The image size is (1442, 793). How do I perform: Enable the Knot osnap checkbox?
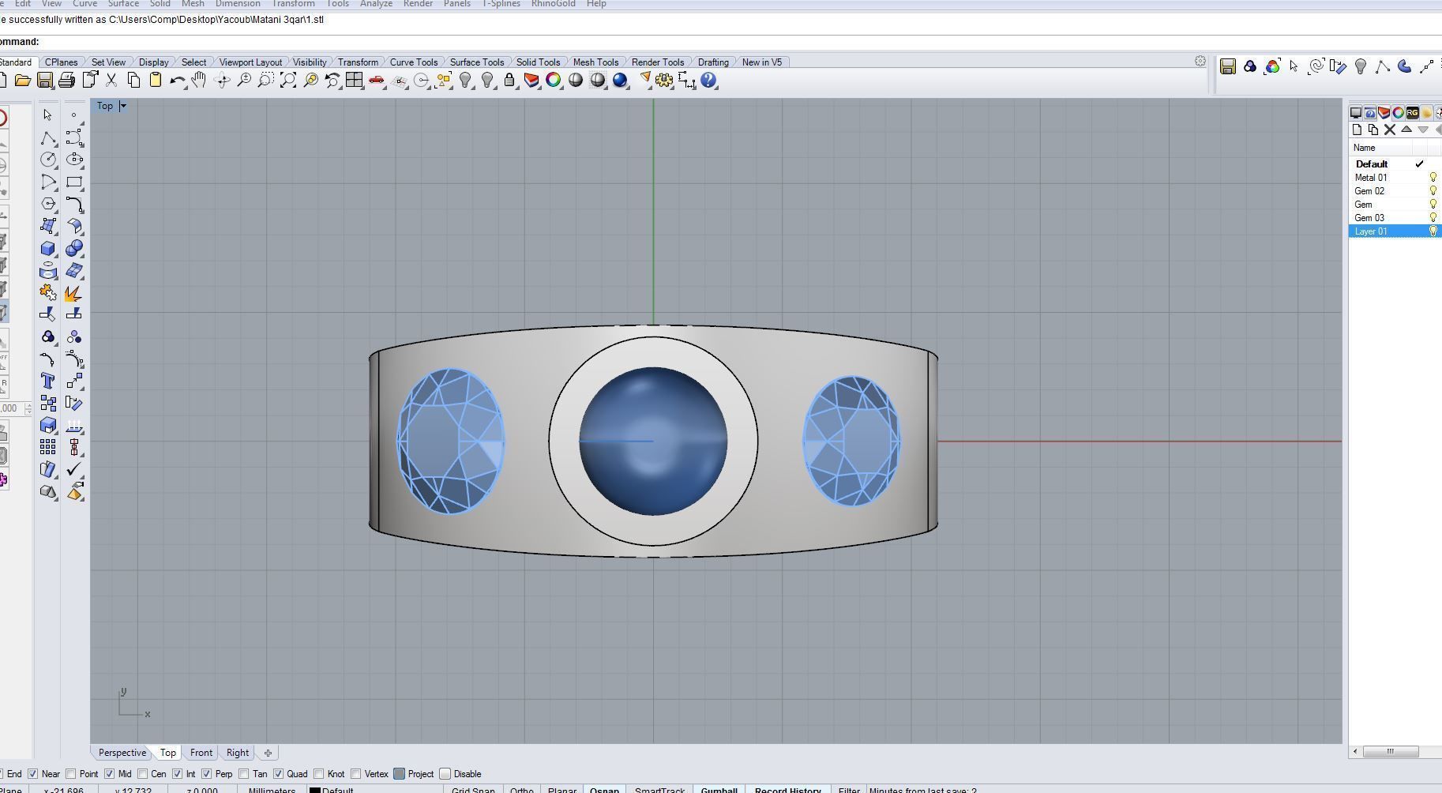click(x=318, y=774)
